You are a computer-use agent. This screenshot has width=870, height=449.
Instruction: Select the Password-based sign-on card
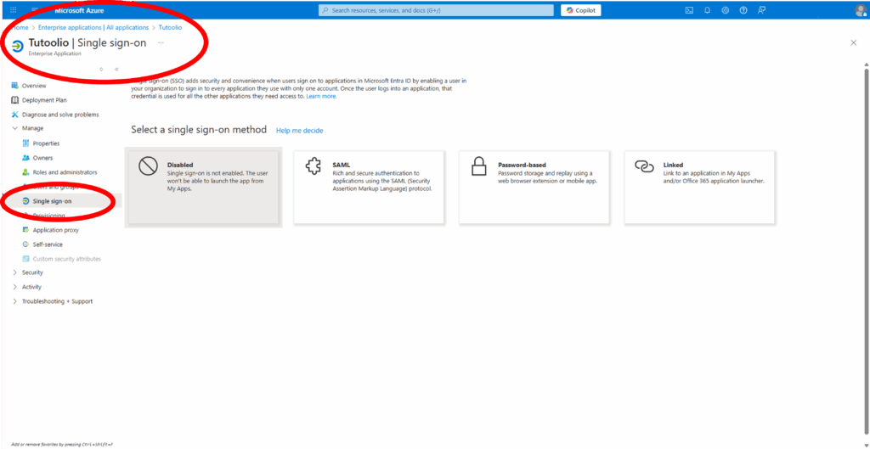point(534,187)
